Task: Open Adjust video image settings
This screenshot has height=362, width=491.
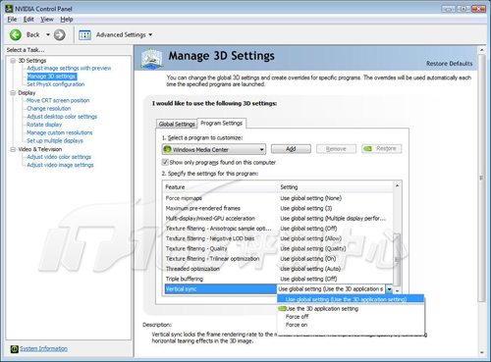Action: point(60,165)
